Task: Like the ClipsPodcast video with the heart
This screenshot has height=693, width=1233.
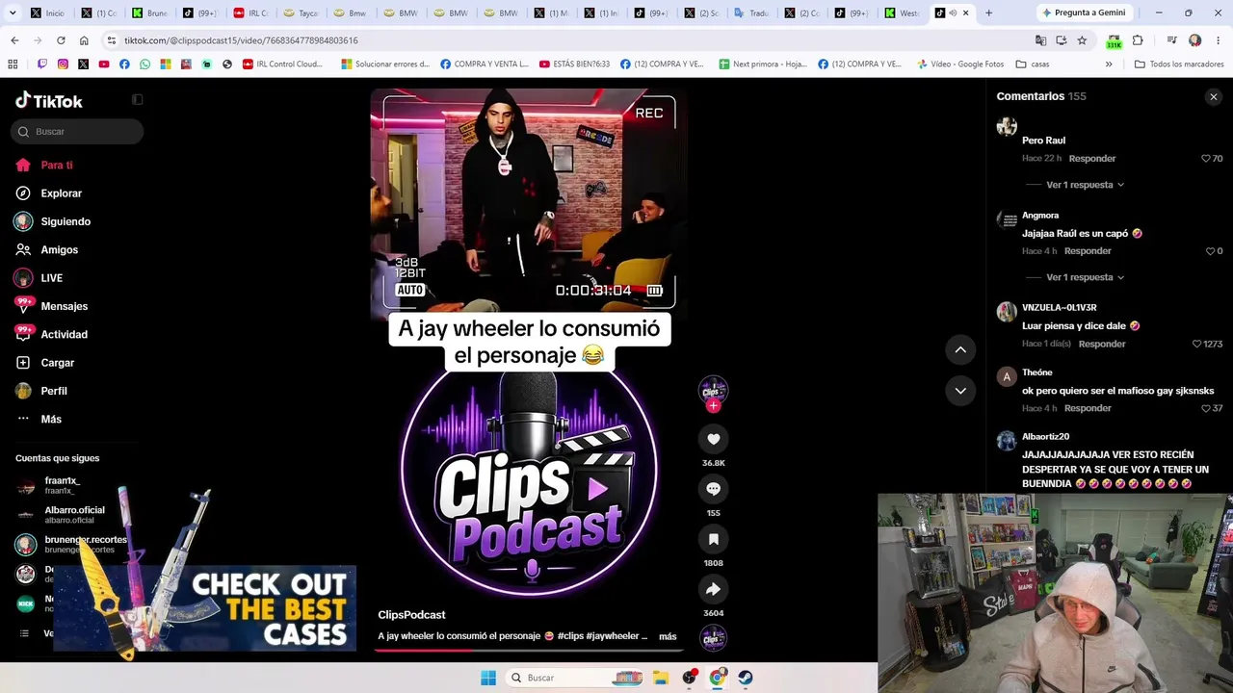Action: coord(713,439)
